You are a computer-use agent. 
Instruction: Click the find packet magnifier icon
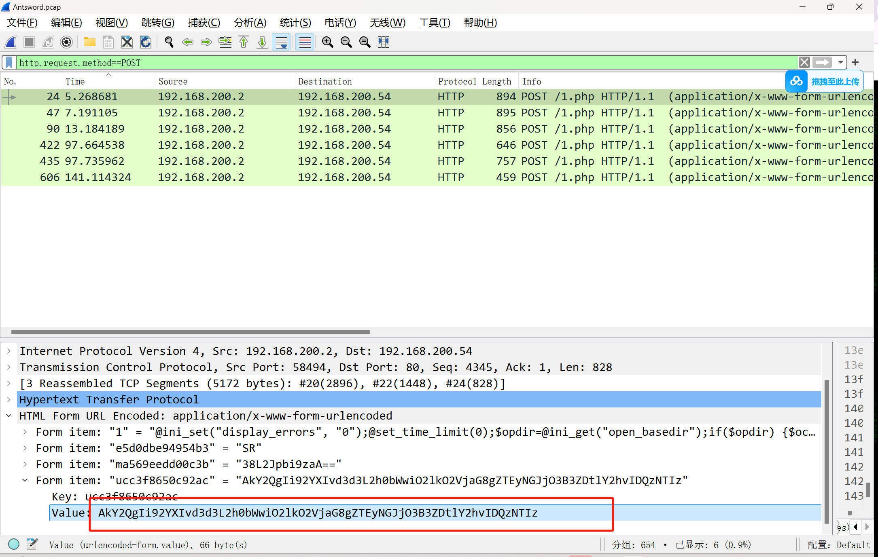169,42
